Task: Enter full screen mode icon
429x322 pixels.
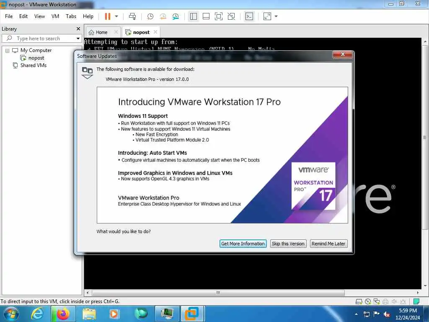Action: pyautogui.click(x=219, y=16)
